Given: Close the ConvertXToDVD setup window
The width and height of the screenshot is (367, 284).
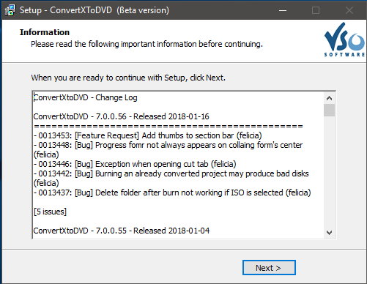Looking at the screenshot, I should [349, 10].
